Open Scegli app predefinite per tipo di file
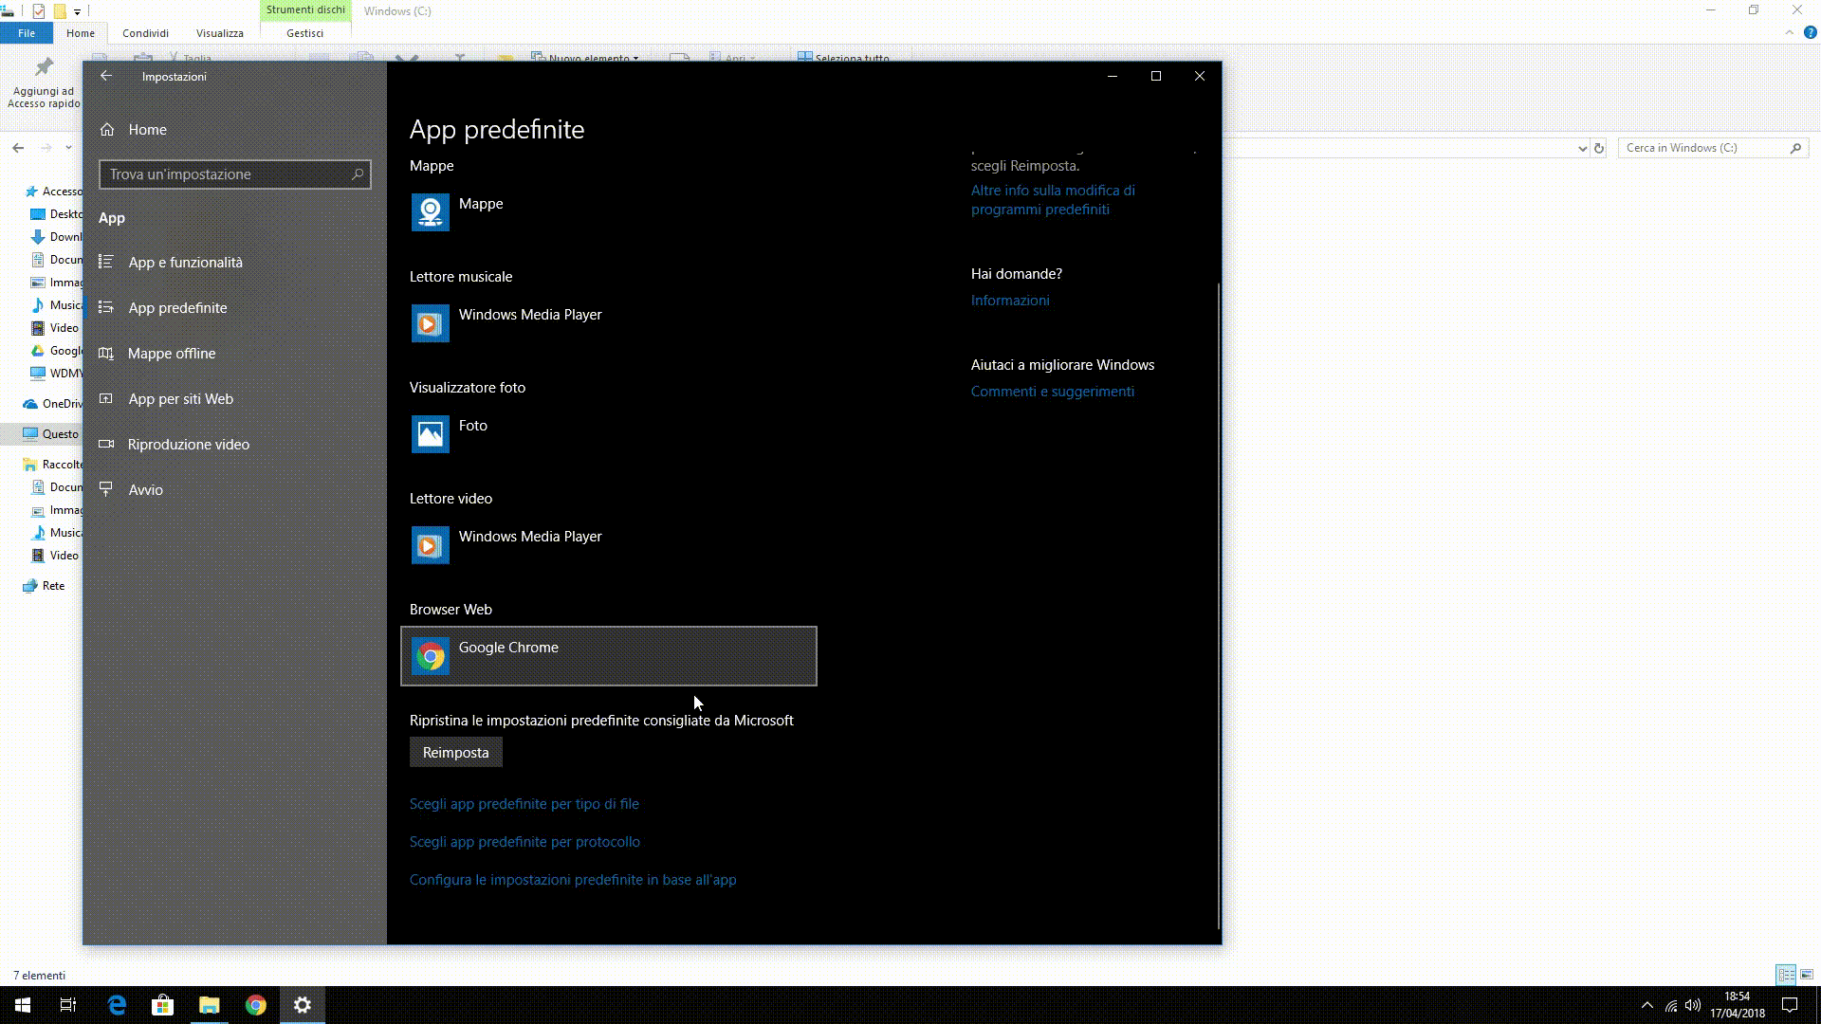The height and width of the screenshot is (1024, 1821). (x=524, y=803)
